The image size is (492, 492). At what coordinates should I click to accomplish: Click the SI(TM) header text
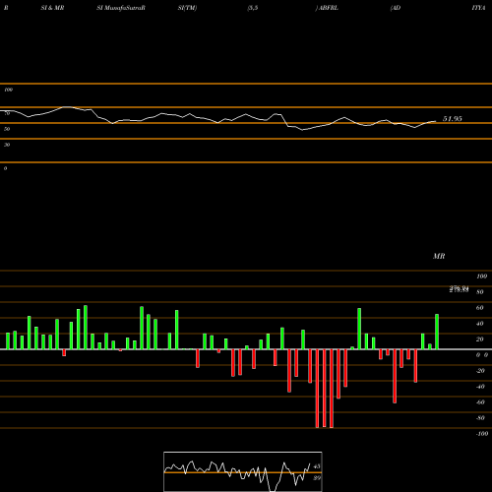coord(187,8)
